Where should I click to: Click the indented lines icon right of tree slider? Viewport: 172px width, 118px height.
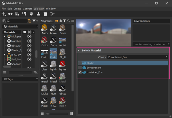(x=36, y=72)
